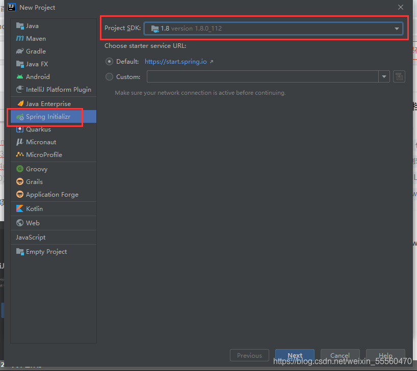This screenshot has height=371, width=417.
Task: Select Grails project type
Action: [x=54, y=181]
